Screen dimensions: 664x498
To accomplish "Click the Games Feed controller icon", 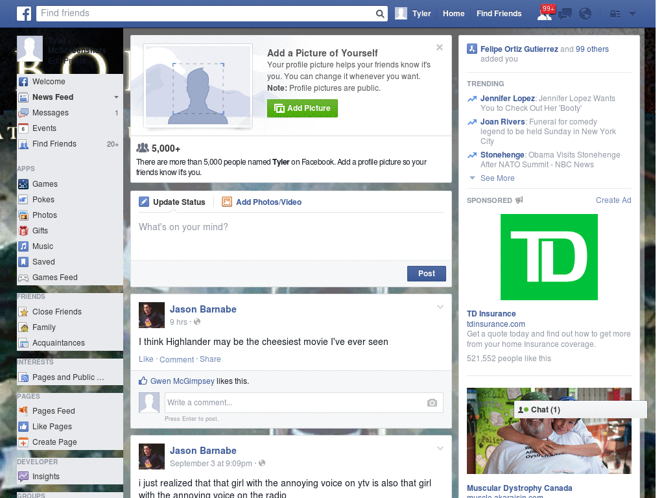I will 23,278.
